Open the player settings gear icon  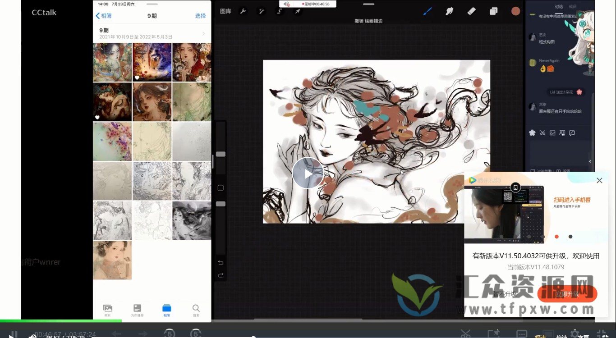tap(575, 334)
